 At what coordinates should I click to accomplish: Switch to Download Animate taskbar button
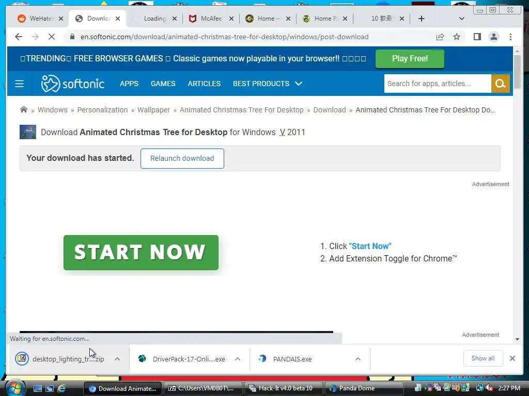tap(122, 389)
